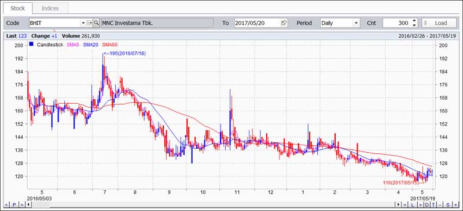Image resolution: width=463 pixels, height=211 pixels.
Task: Click the SMA20 legend label
Action: [x=91, y=45]
